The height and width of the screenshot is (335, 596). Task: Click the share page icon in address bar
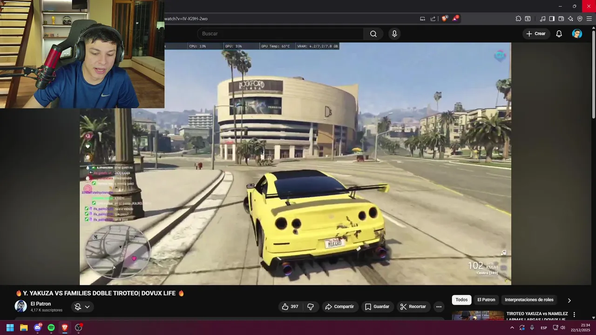(x=433, y=19)
